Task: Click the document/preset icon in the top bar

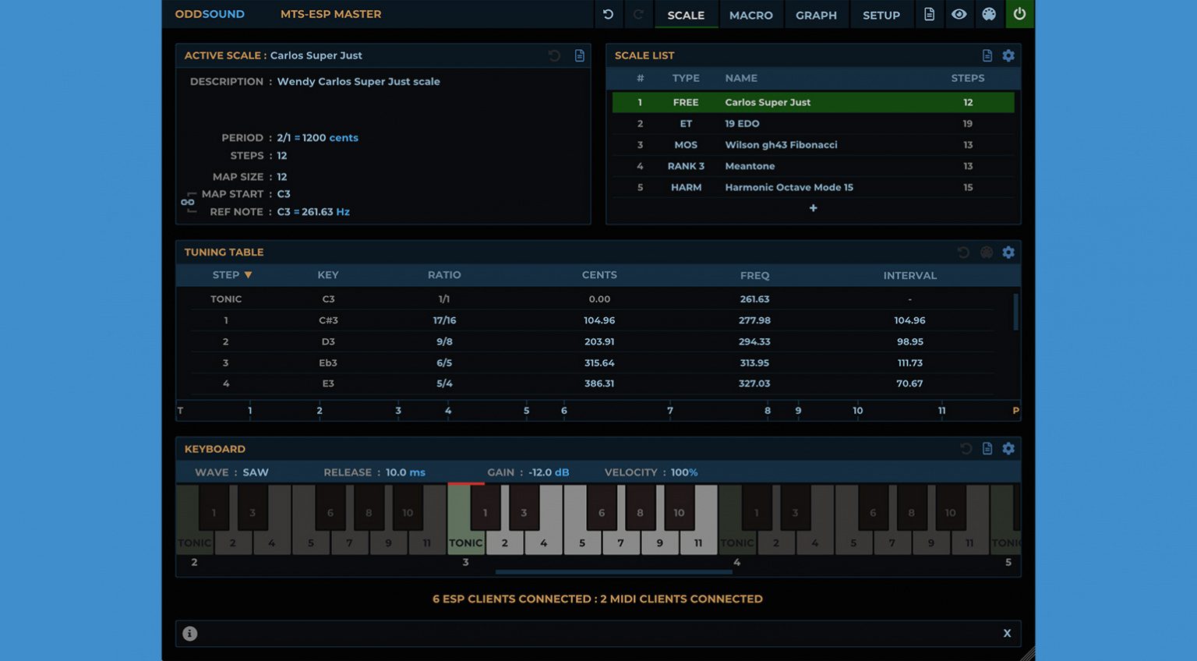Action: click(x=929, y=14)
